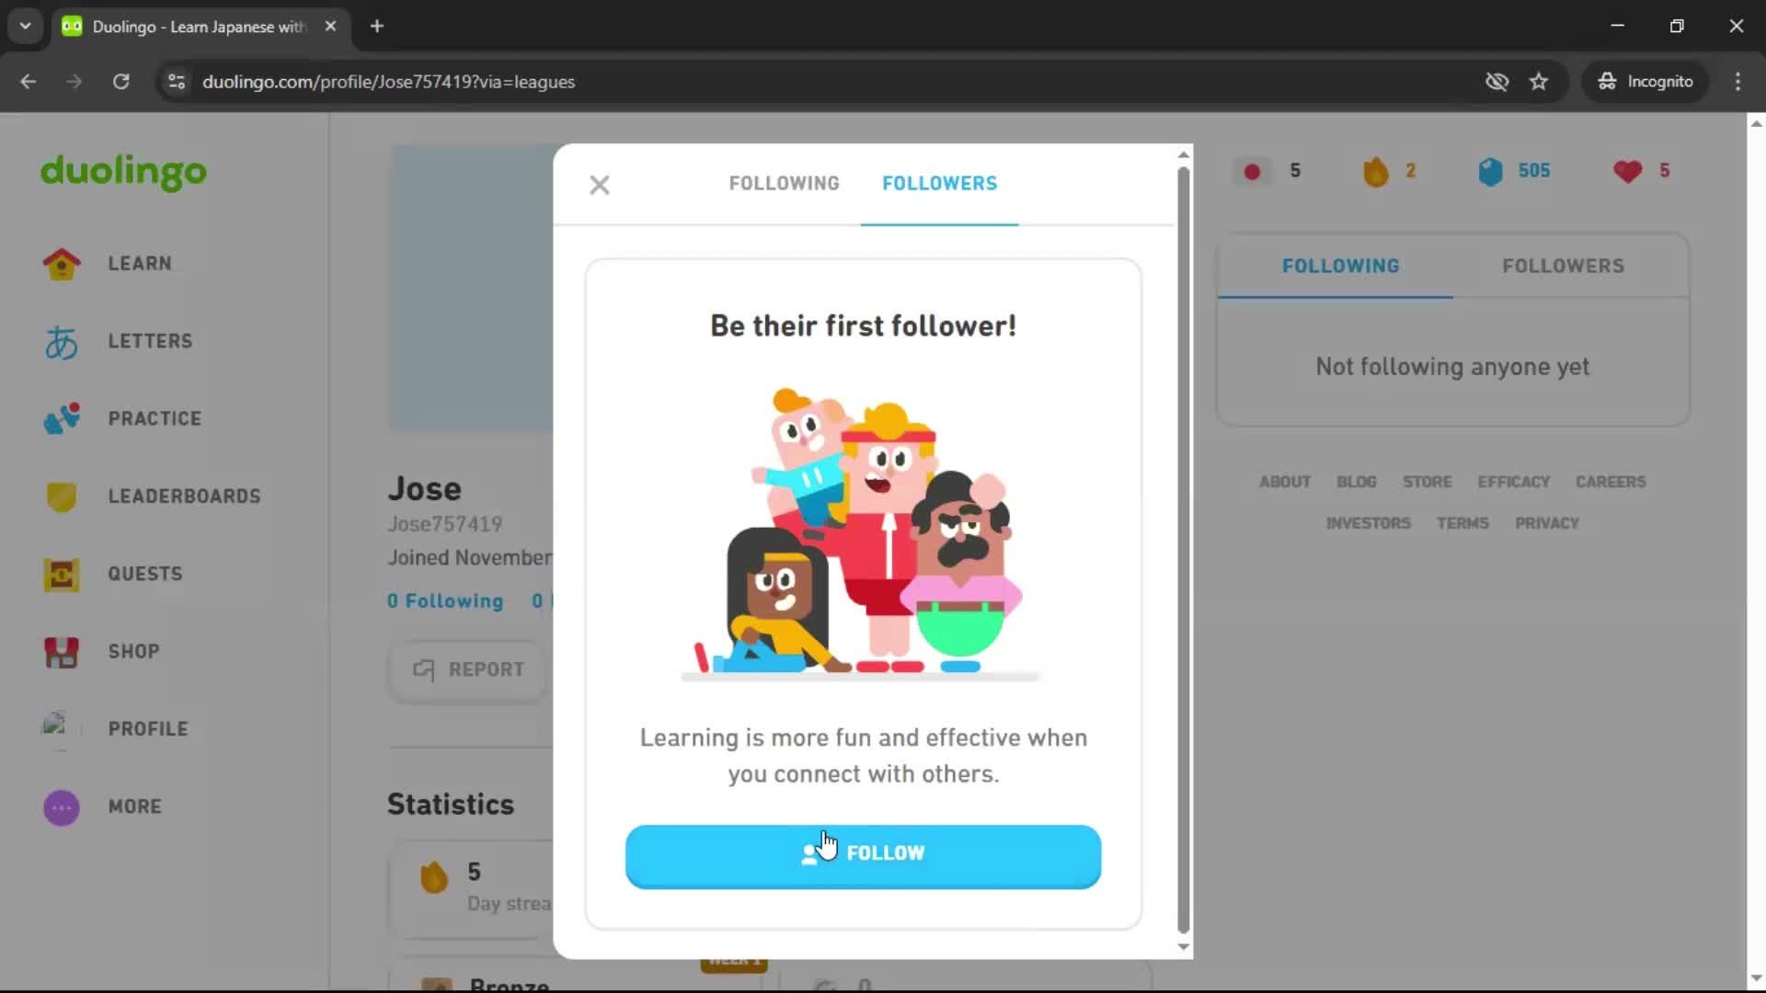
Task: View the Leaderboards
Action: [183, 496]
